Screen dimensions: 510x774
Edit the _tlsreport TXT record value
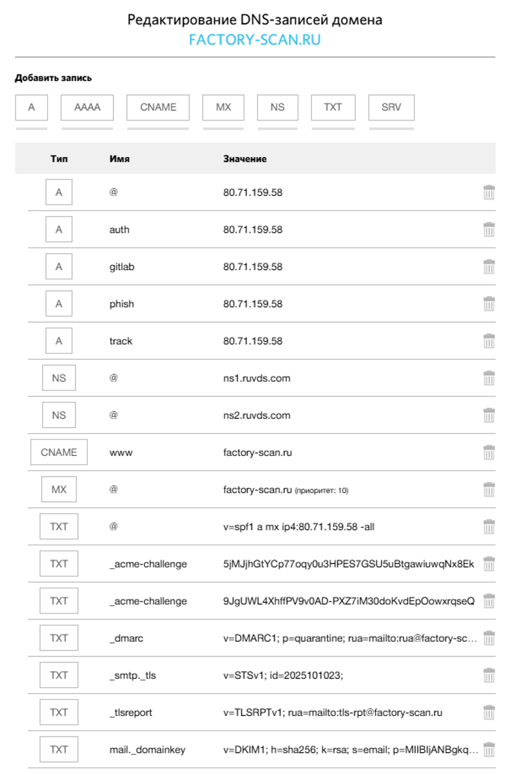coord(332,713)
